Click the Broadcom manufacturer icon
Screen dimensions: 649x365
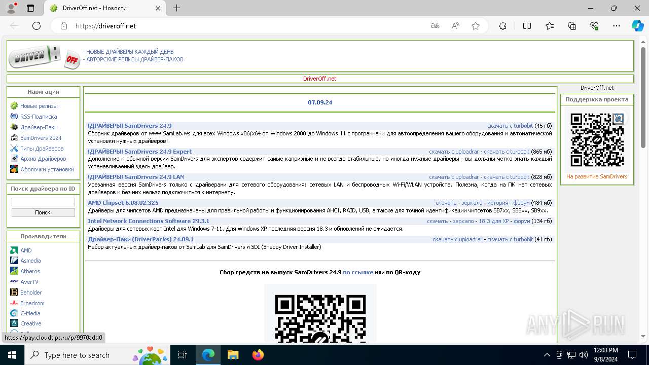14,303
